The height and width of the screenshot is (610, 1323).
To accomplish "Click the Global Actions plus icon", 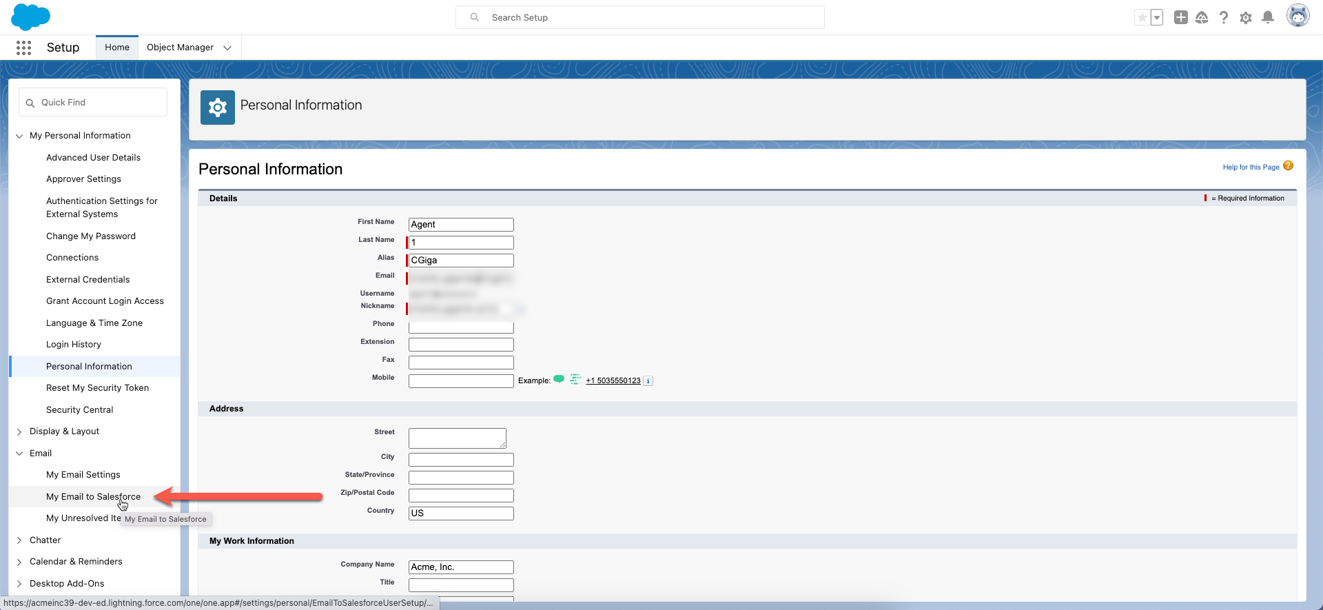I will [1180, 18].
